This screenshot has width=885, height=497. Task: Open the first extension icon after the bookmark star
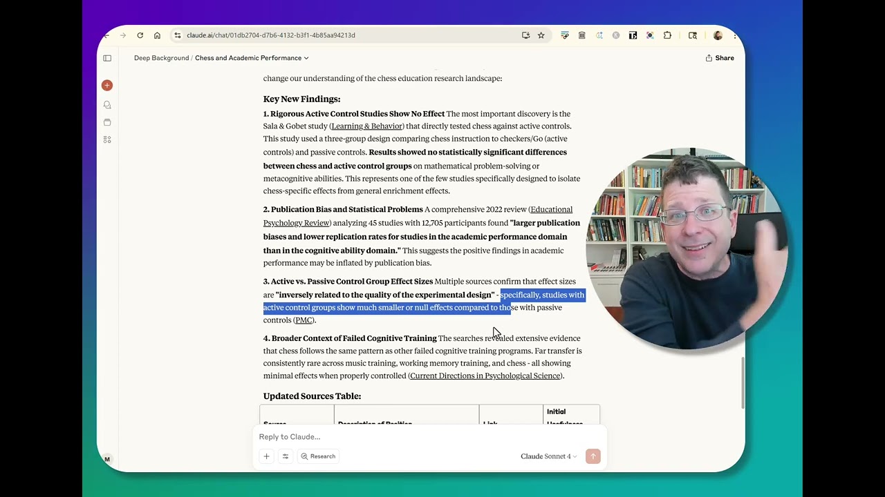(565, 35)
